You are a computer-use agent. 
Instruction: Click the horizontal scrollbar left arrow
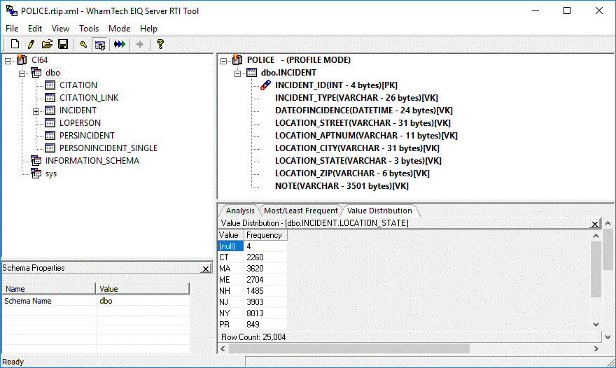(x=223, y=348)
